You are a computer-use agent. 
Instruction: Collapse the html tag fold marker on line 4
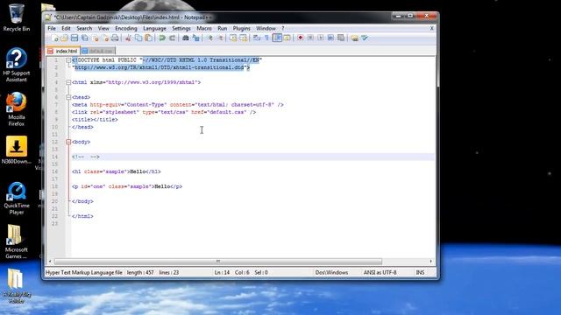coord(68,82)
